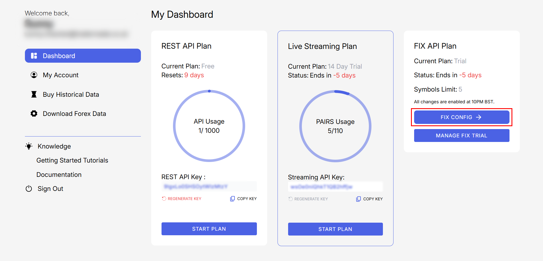Click the Sign Out power icon
The width and height of the screenshot is (543, 261).
29,189
